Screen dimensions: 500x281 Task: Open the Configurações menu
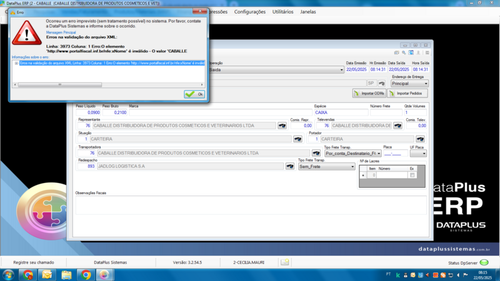249,12
